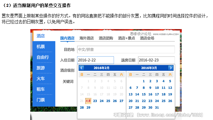Pick February 23 in the calendar
213x120 pixels.
coord(95,101)
